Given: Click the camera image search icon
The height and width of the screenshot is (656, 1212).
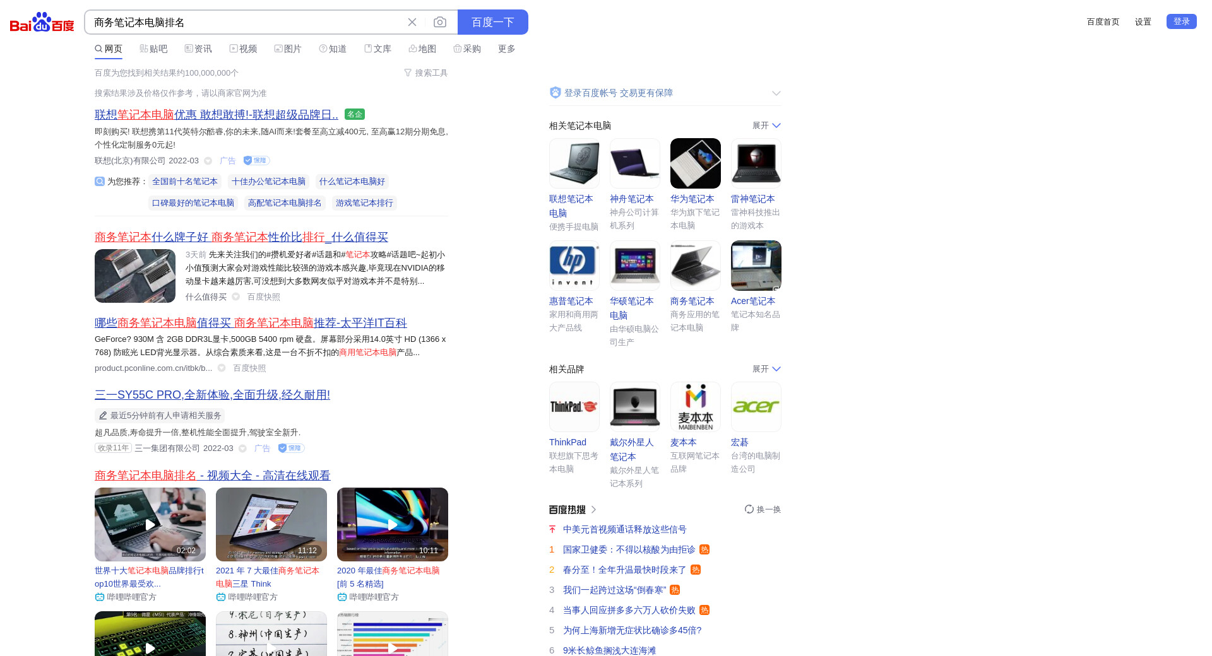Looking at the screenshot, I should [440, 22].
